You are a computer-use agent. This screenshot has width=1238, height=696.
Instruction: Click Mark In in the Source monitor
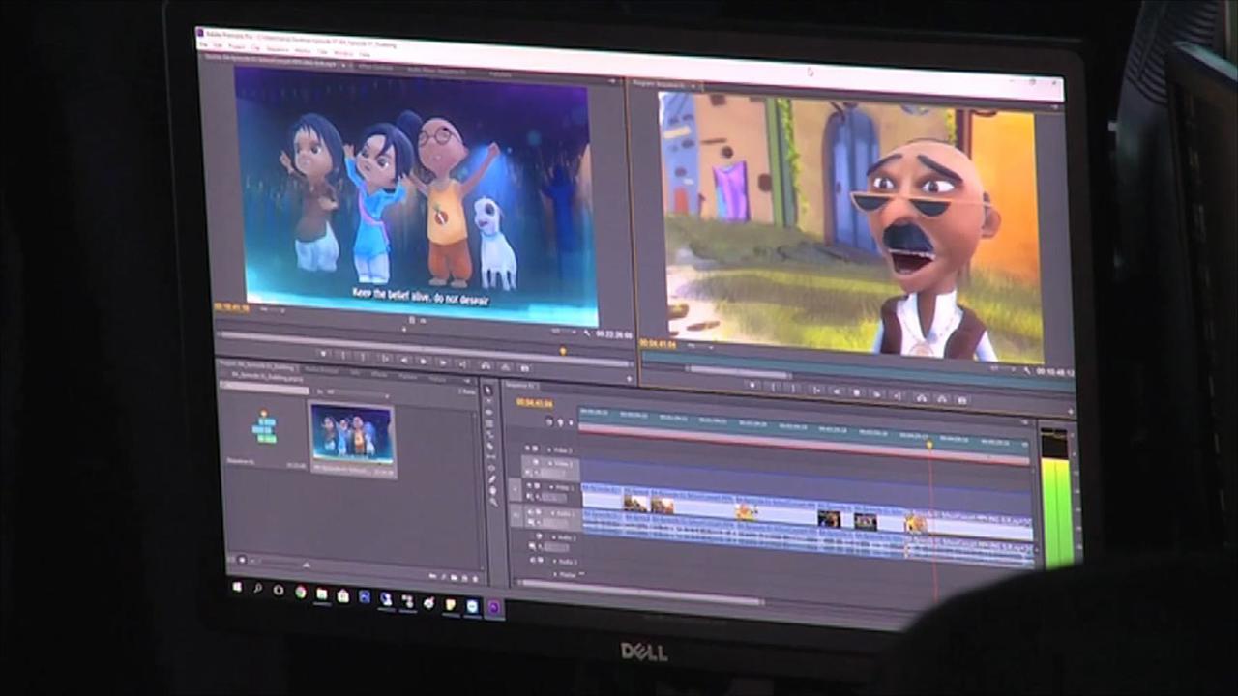click(343, 355)
